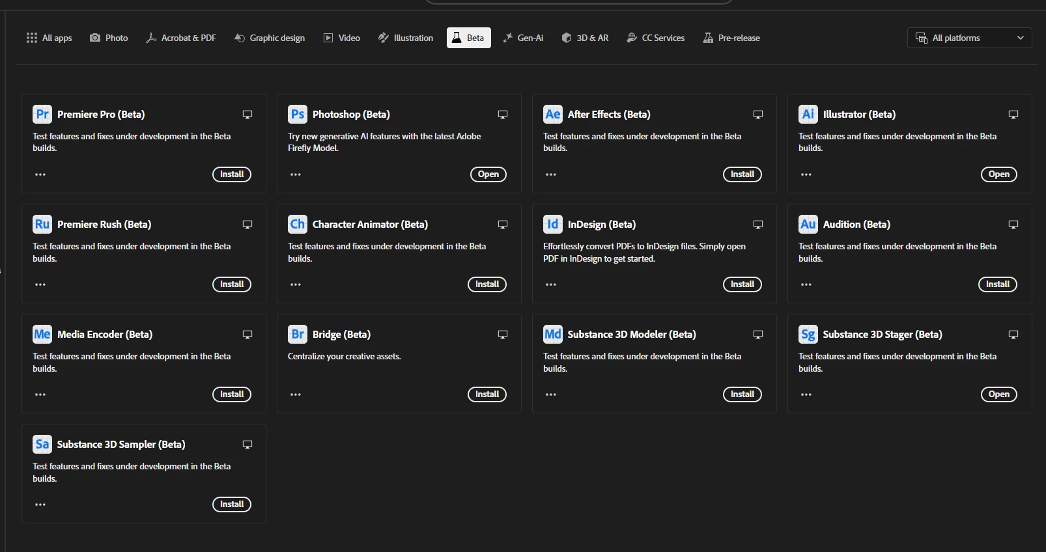Click the Audition (Beta) app icon
Viewport: 1046px width, 552px height.
(808, 224)
